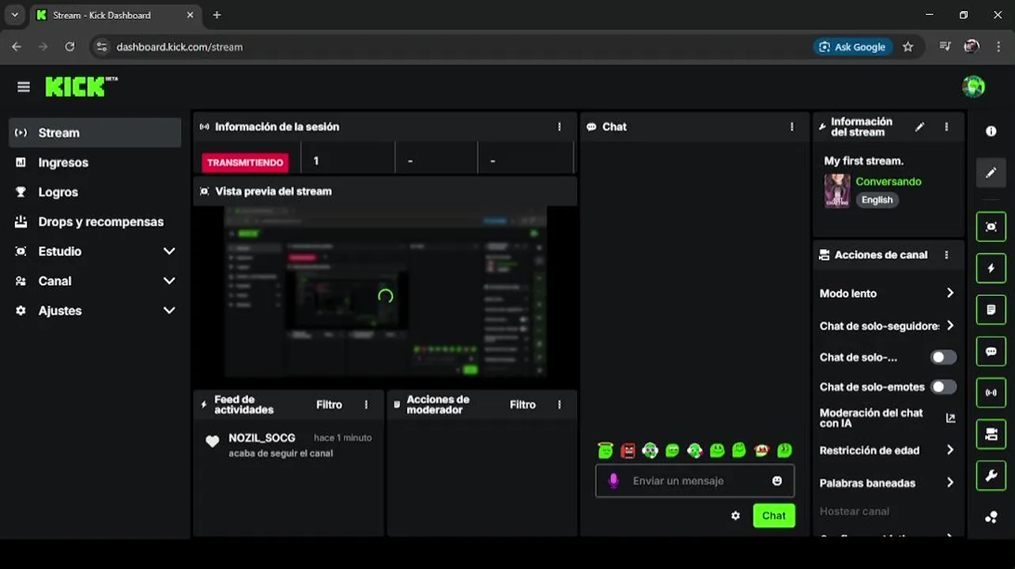Open the emoji picker in chat input
This screenshot has width=1015, height=569.
click(777, 480)
